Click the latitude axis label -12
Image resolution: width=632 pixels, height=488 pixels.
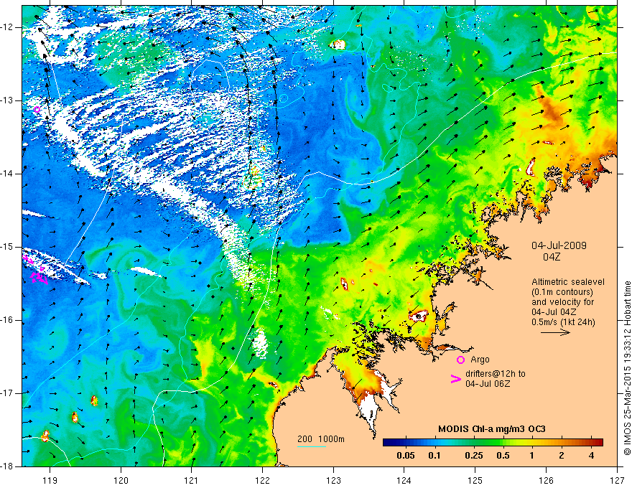click(x=7, y=27)
